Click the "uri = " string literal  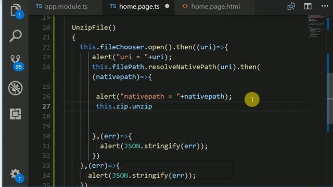coord(132,57)
